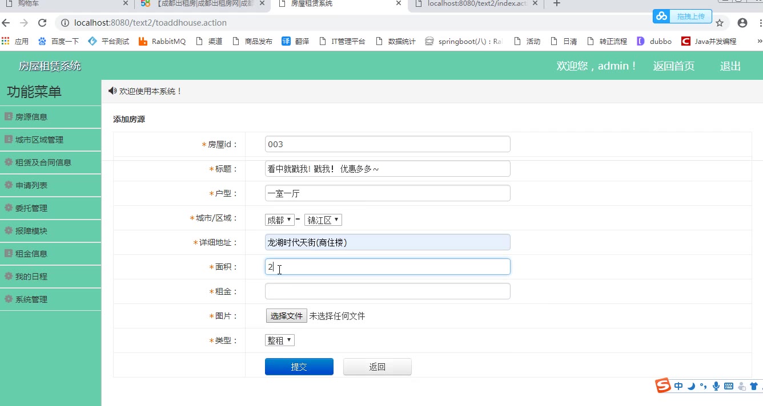Switch to the 58 成都出租房 tab
This screenshot has width=763, height=406.
pos(203,4)
